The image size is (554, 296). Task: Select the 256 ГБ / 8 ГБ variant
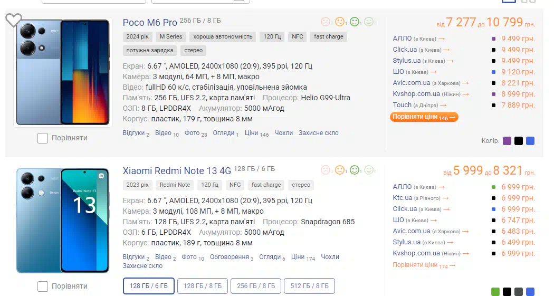coord(256,286)
